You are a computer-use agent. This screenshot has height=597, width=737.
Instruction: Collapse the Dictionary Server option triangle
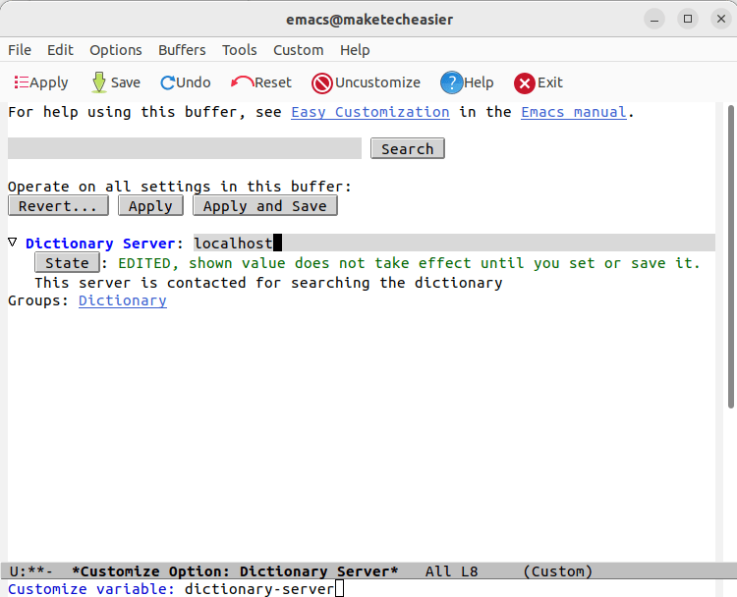coord(13,243)
